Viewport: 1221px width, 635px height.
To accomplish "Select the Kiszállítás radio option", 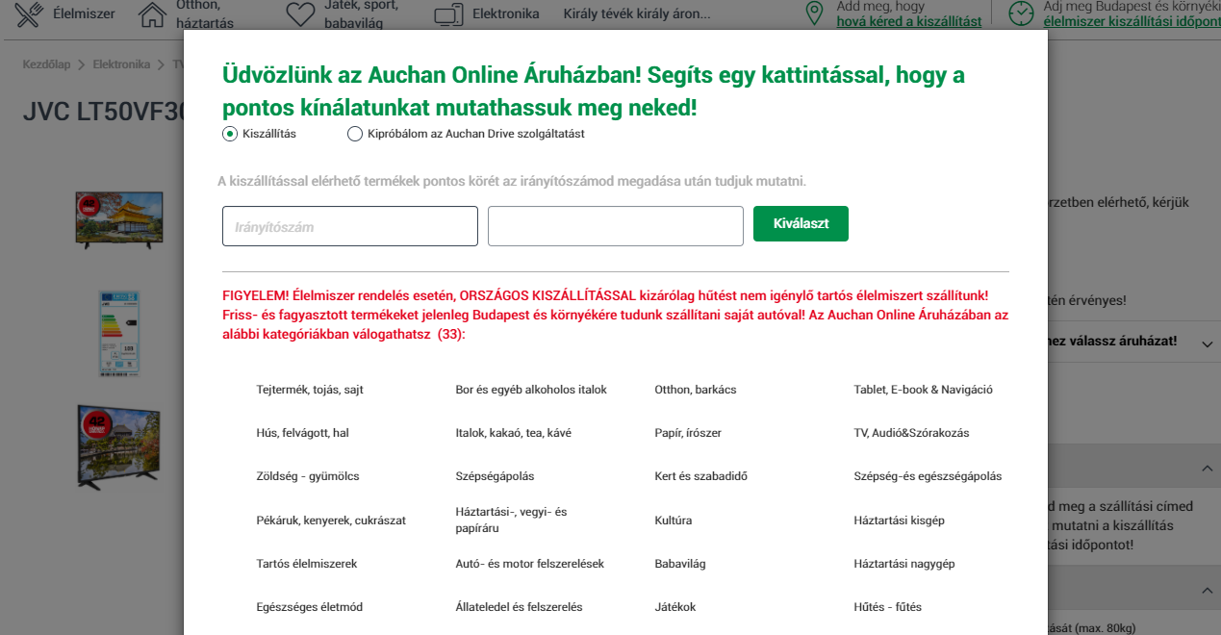I will (230, 134).
